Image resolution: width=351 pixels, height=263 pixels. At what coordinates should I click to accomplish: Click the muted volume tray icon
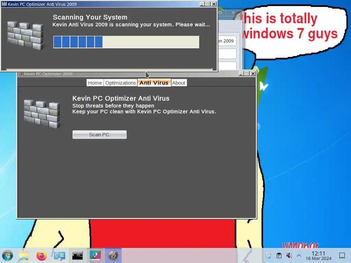[289, 255]
